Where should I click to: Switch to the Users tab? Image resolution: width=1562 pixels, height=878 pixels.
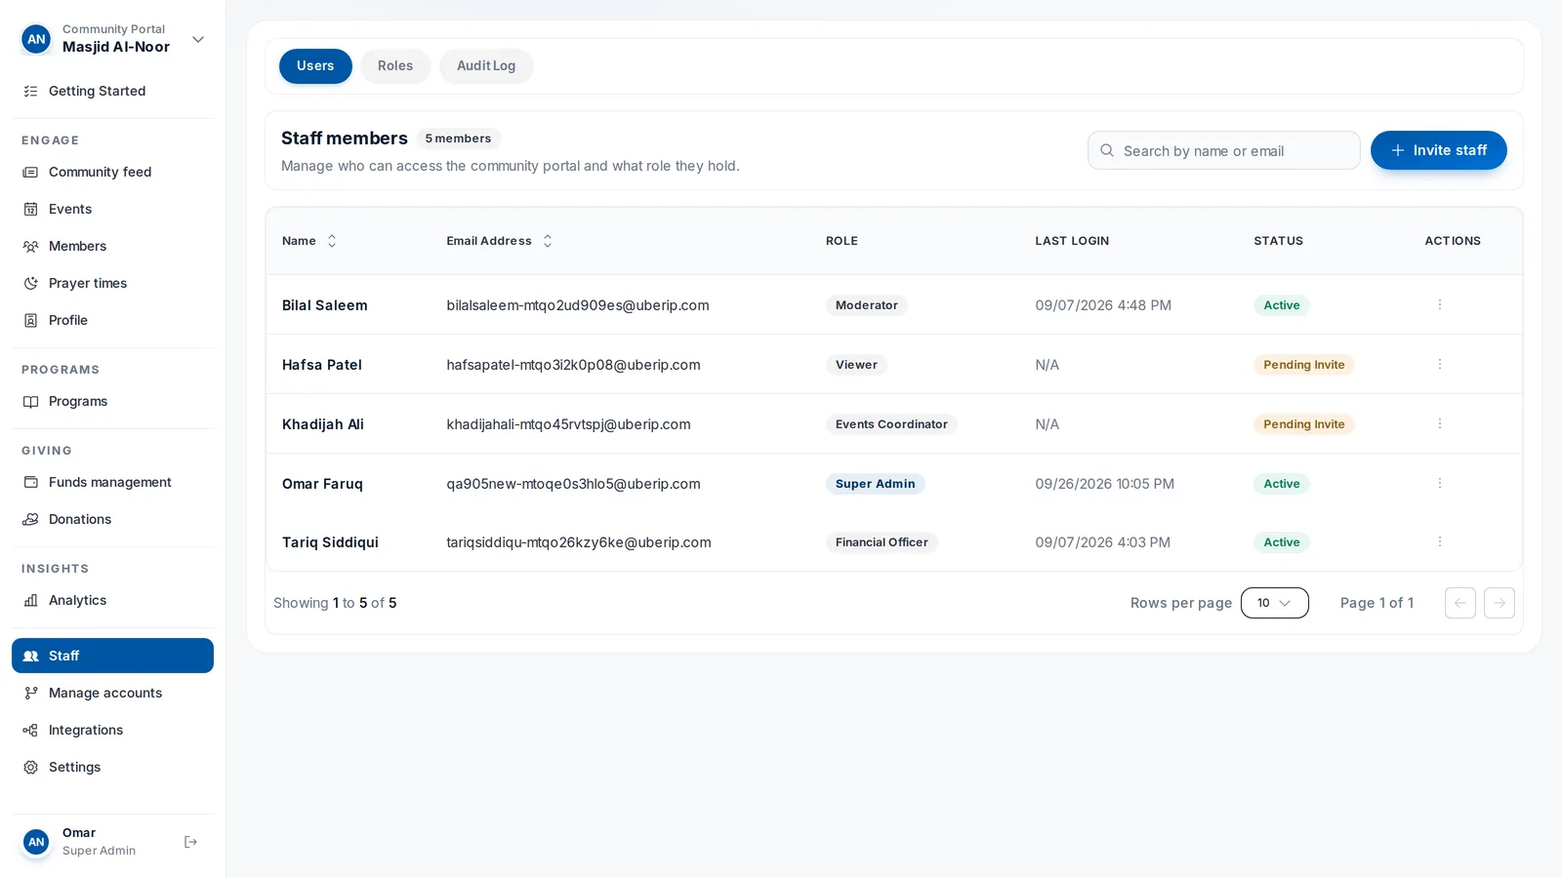pos(315,66)
